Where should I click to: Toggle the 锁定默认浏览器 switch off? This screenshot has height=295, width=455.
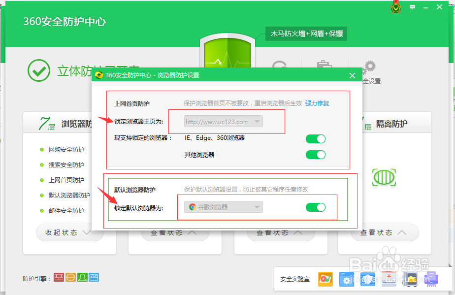(315, 207)
